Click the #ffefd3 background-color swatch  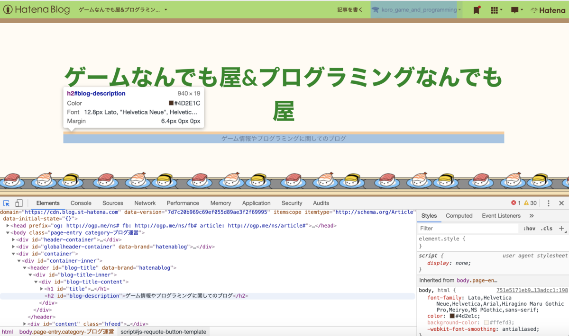(486, 323)
